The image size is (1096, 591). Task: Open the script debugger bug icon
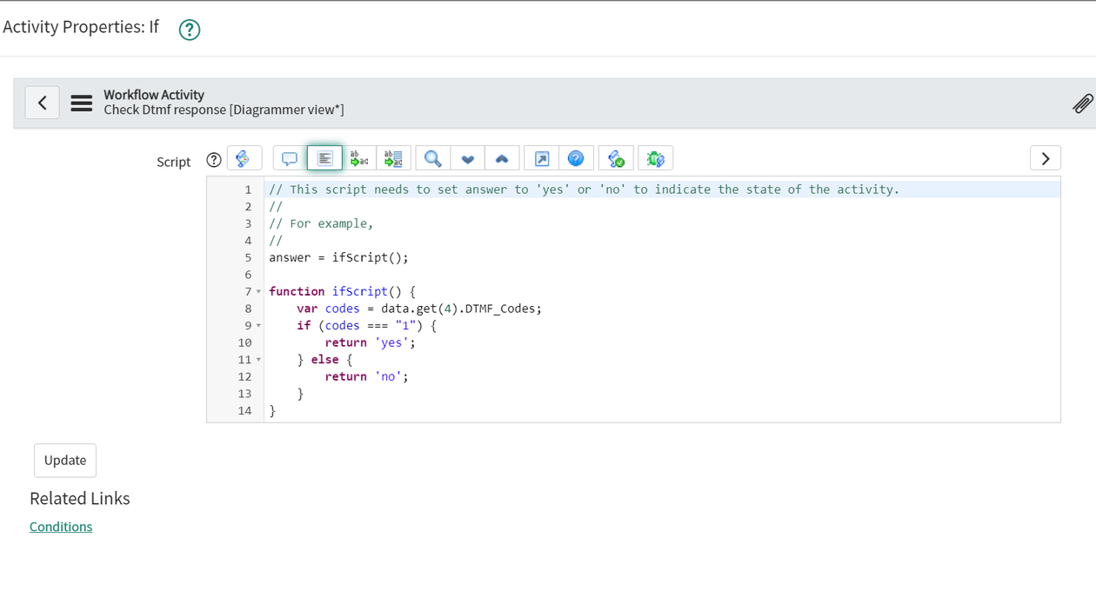click(655, 158)
